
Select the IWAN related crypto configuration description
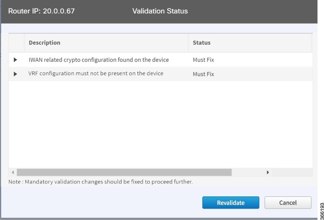click(99, 60)
